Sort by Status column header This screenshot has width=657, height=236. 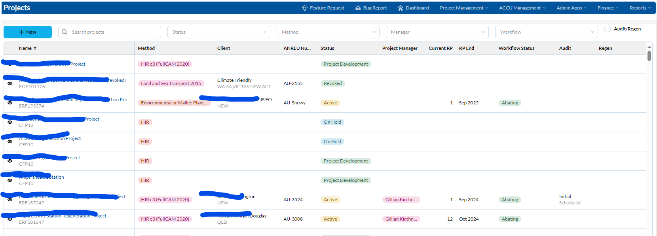tap(327, 48)
